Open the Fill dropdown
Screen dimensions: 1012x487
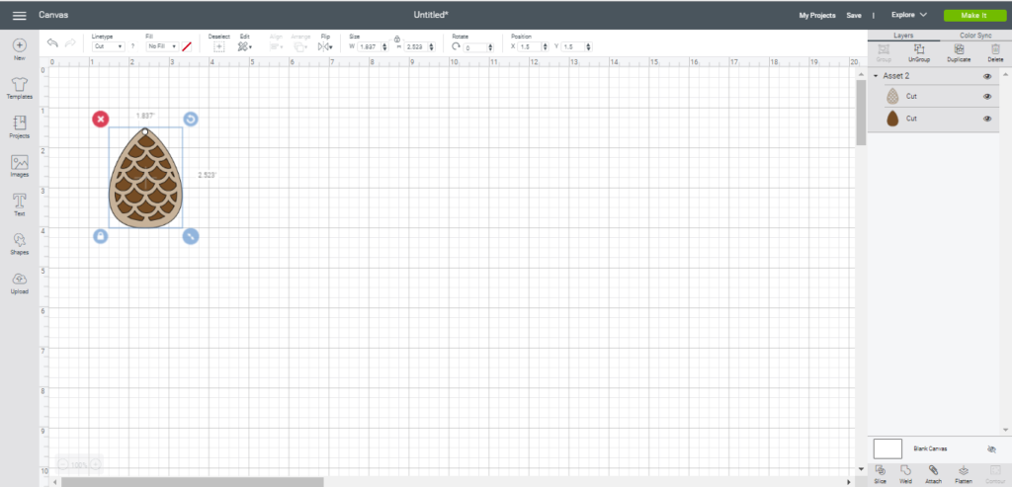[162, 46]
